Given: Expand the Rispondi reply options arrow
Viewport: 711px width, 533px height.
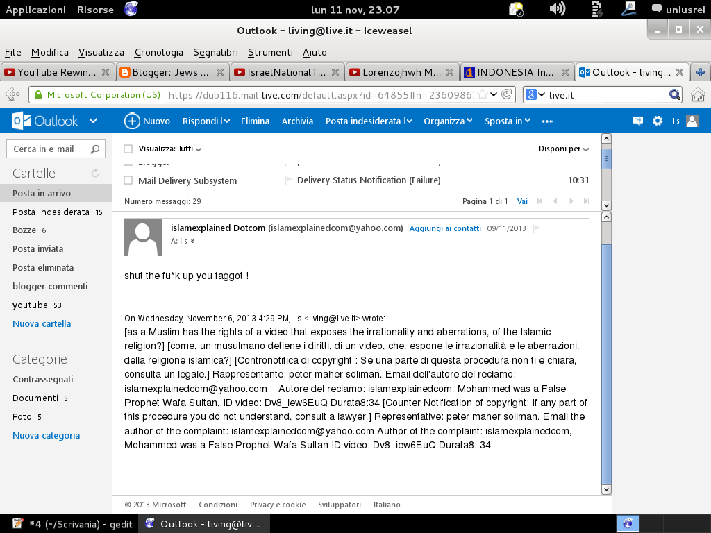Looking at the screenshot, I should click(x=227, y=121).
